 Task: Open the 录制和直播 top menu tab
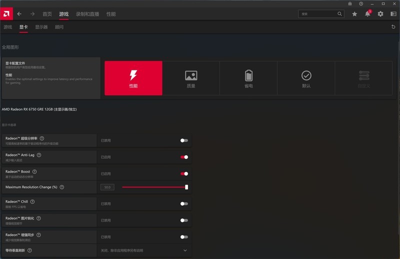(x=87, y=14)
